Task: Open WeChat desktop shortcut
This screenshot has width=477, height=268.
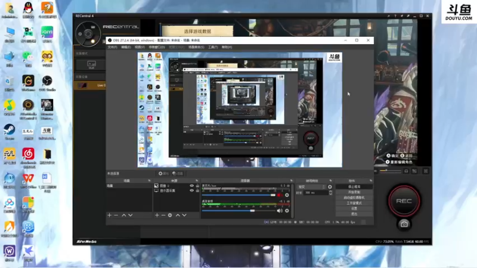Action: pos(28,58)
